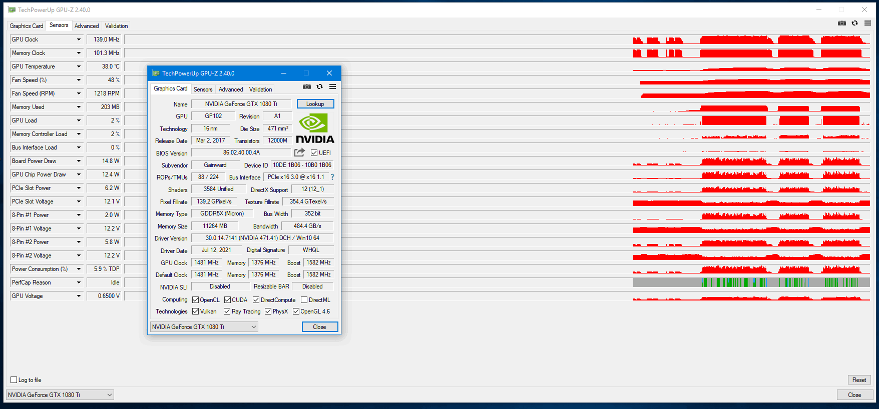This screenshot has height=409, width=879.
Task: Click GPU Voltage value 0.6500 V
Action: click(x=104, y=296)
